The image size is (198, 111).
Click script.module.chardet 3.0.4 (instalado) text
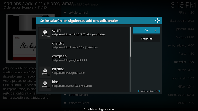(x=75, y=47)
